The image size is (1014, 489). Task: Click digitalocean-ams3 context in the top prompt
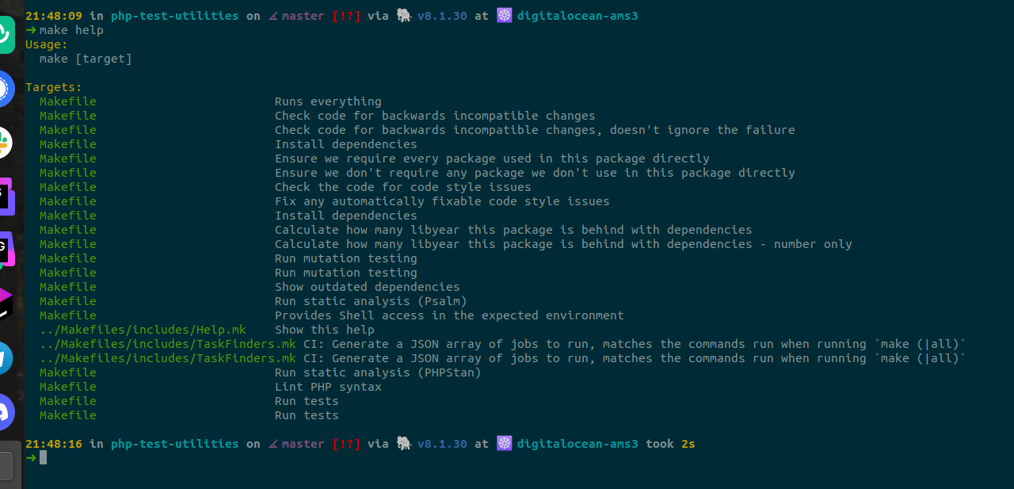pos(578,16)
